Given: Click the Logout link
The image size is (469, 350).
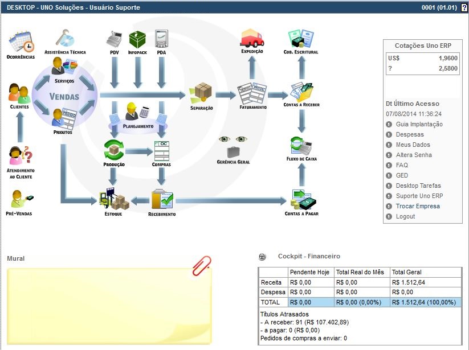Looking at the screenshot, I should 405,216.
